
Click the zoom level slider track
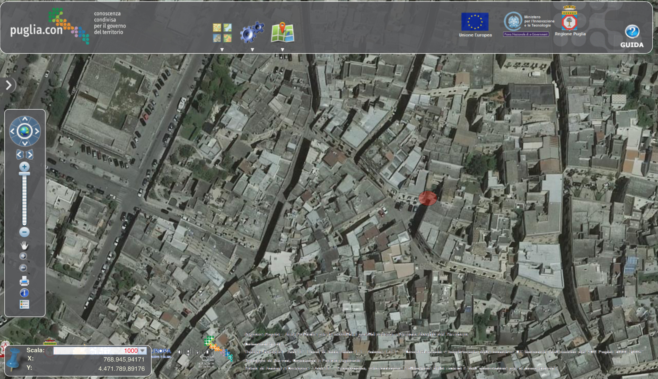click(24, 200)
